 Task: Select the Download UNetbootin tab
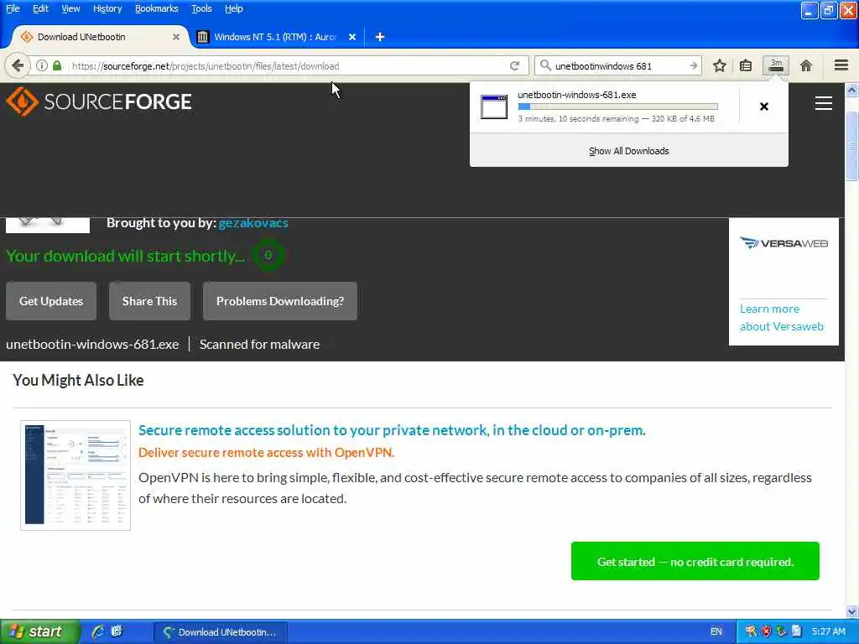point(101,37)
